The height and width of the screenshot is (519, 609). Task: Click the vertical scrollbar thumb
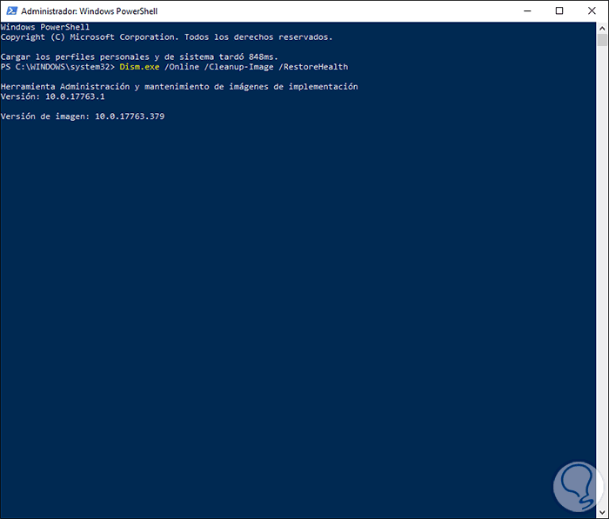(602, 40)
